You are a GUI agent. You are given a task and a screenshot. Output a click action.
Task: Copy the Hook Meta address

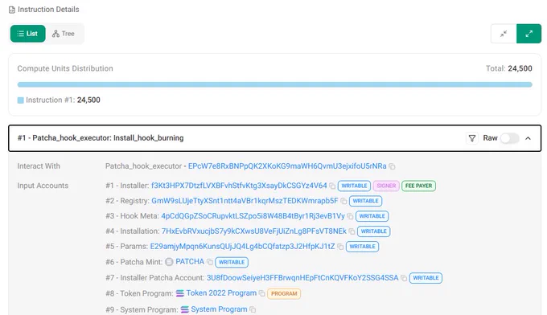coord(350,216)
